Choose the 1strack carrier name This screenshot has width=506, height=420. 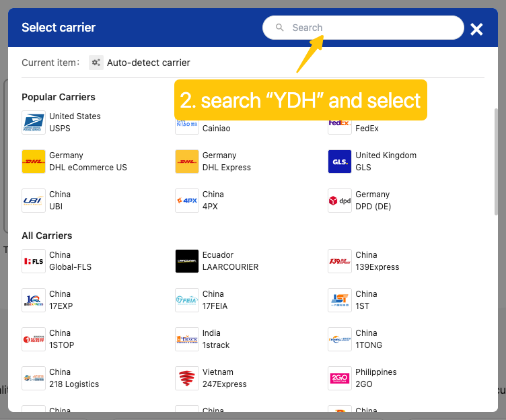pyautogui.click(x=216, y=345)
